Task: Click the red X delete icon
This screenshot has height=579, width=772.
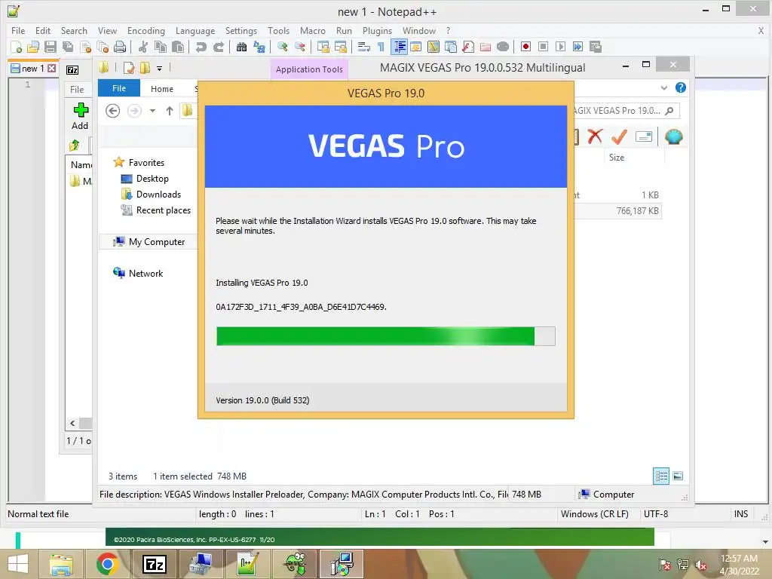Action: pos(595,136)
